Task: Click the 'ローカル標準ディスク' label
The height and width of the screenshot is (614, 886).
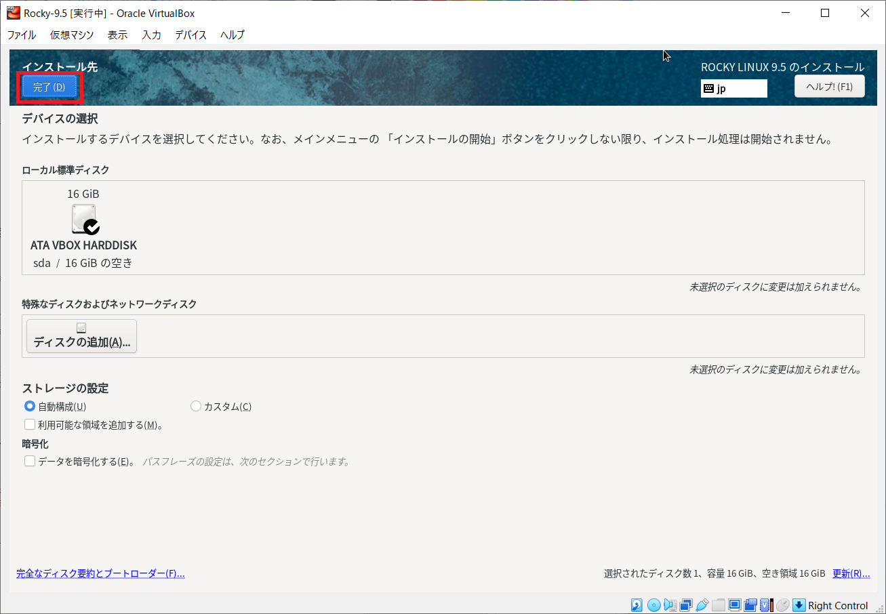Action: point(66,170)
